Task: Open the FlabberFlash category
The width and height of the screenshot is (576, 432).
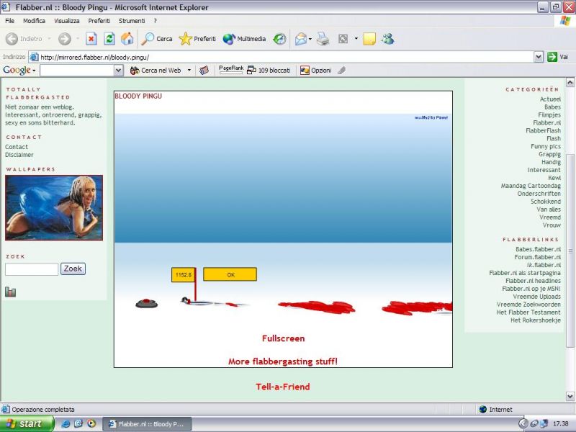Action: point(543,130)
